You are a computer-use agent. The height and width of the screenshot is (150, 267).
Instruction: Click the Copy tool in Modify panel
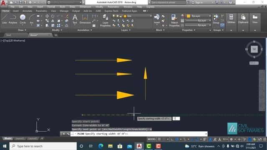tap(47, 21)
